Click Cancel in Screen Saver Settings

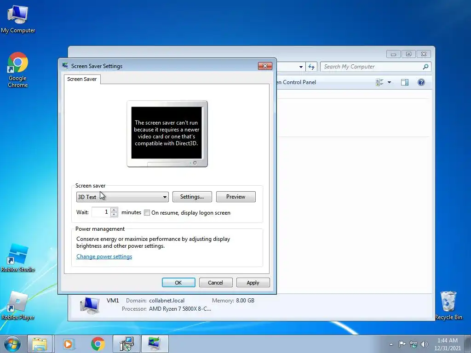pos(216,283)
